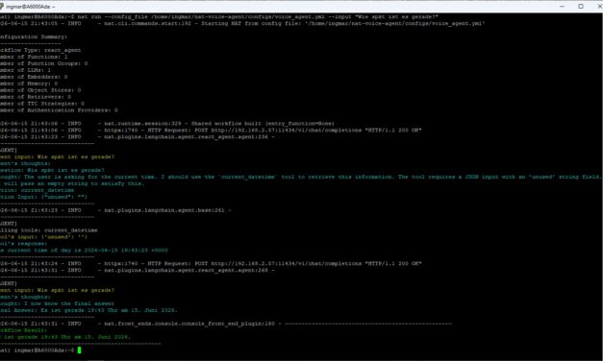Click the 'Configuration Summary:' heading
Screen dimensions: 603x361
point(34,36)
